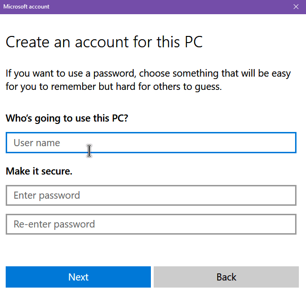Screen dimensions: 306x298
Task: Activate the password confirmation text box
Action: [151, 224]
